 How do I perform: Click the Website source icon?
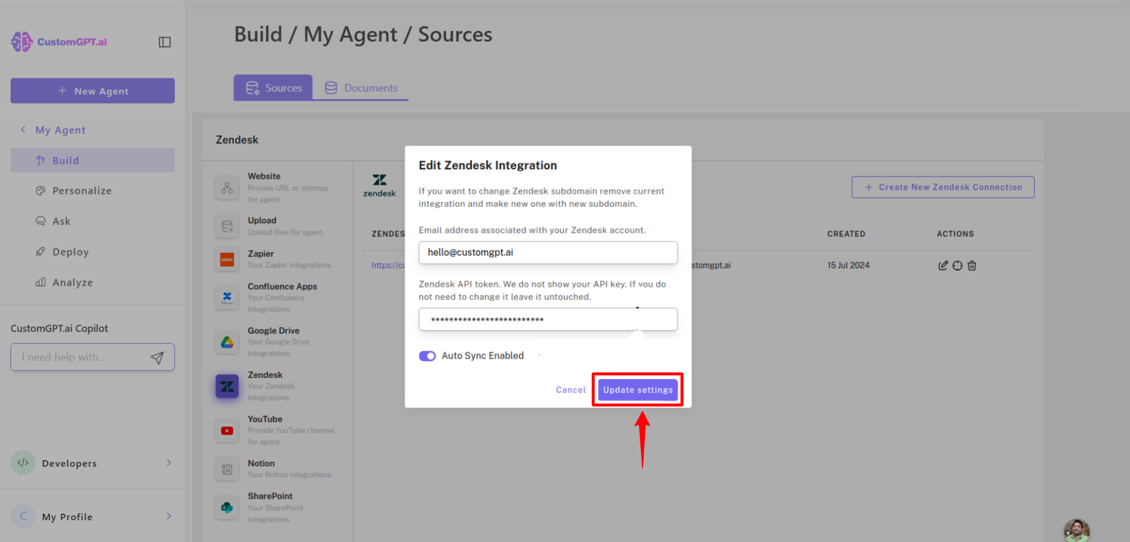227,188
